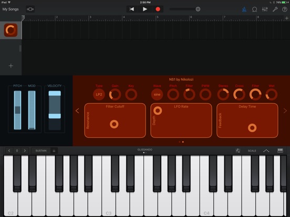Change filter Type LP2 selector
The image size is (290, 217).
(99, 94)
